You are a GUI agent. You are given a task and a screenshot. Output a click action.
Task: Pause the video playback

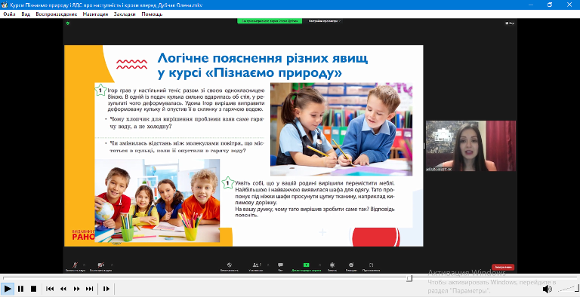20,289
